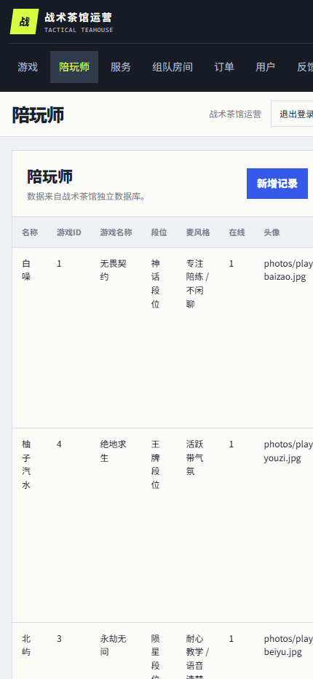Viewport: 313px width, 679px height.
Task: Select the 白噪 name cell
Action: [x=26, y=270]
